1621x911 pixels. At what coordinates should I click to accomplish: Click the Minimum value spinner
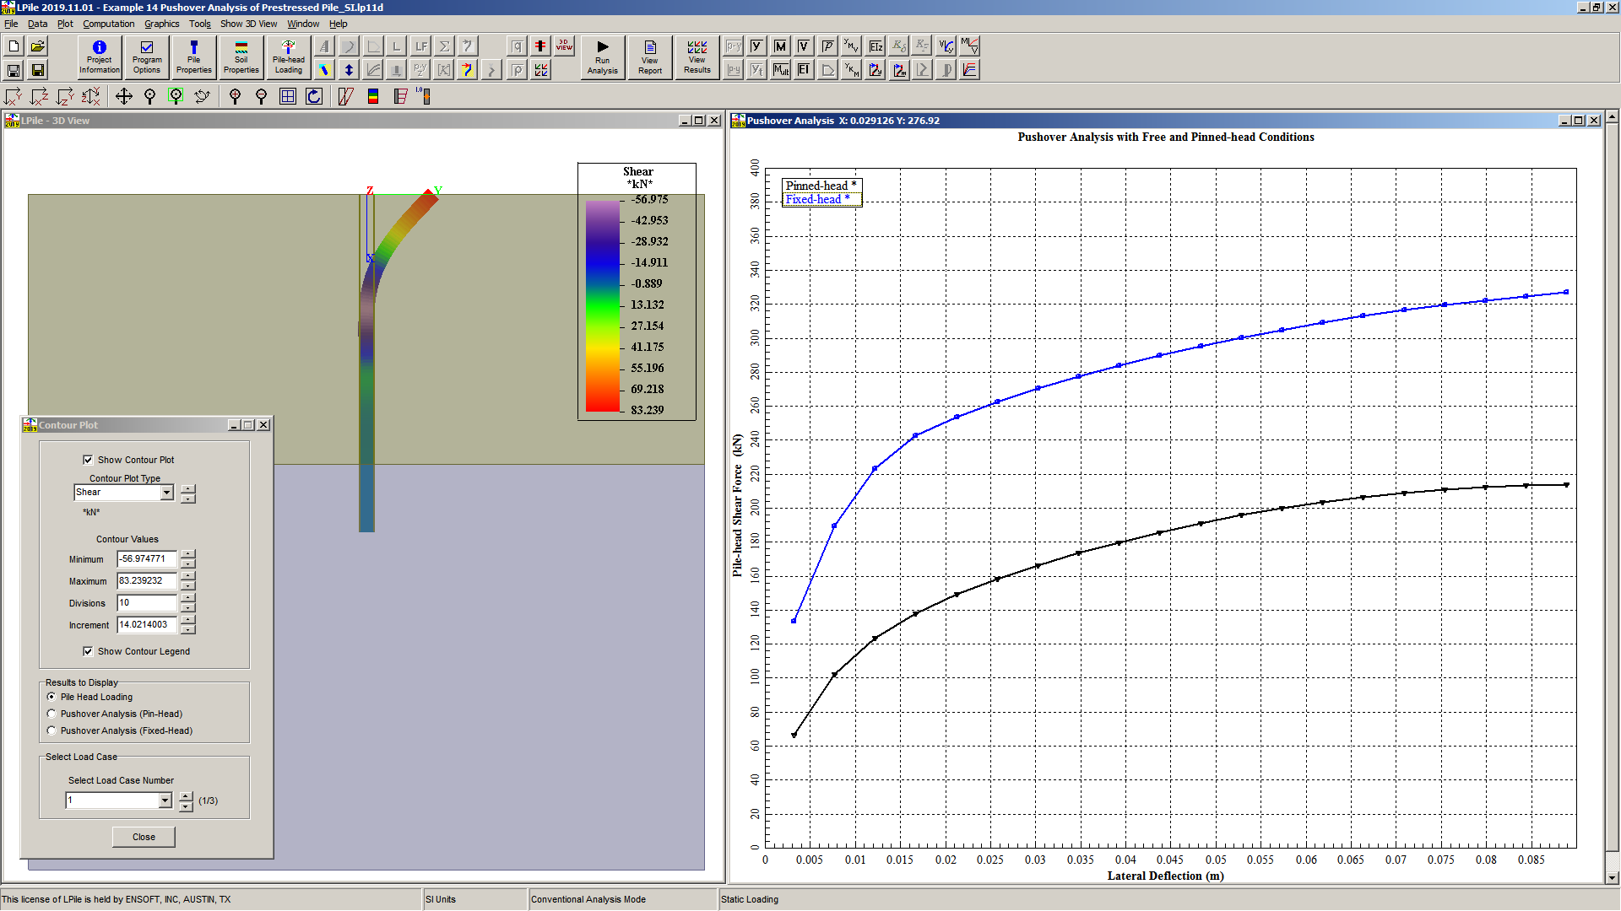188,559
